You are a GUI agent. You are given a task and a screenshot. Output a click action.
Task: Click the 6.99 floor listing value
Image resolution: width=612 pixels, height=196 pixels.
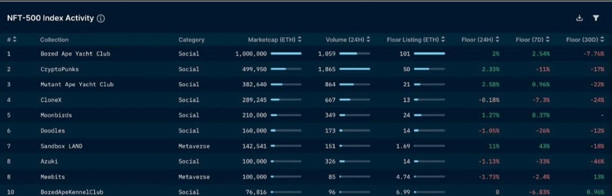pyautogui.click(x=403, y=192)
